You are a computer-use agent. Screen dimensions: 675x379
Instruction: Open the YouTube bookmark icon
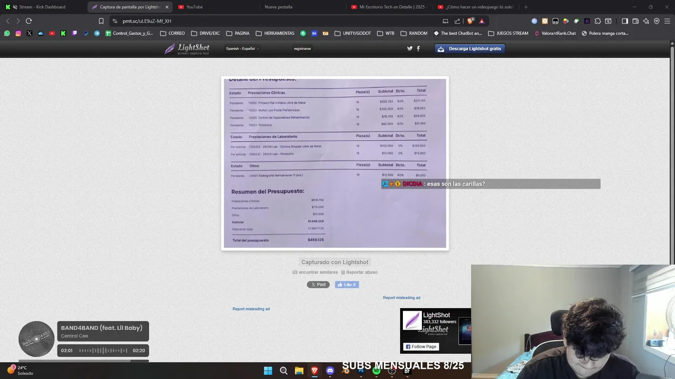(52, 33)
